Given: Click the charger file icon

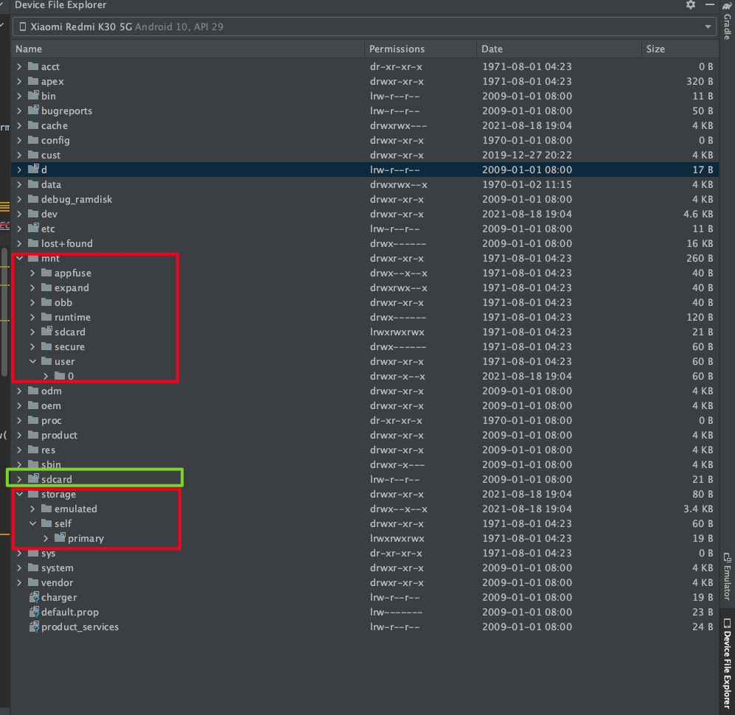Looking at the screenshot, I should tap(34, 597).
